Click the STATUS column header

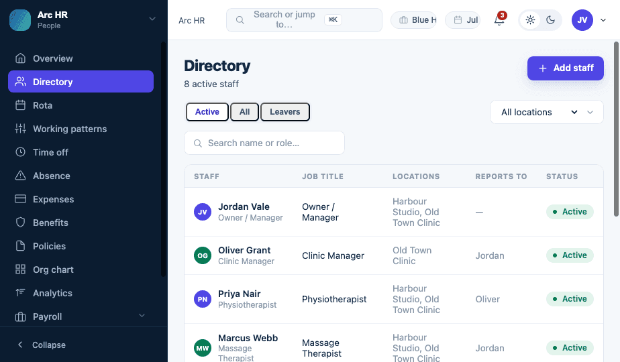point(562,176)
